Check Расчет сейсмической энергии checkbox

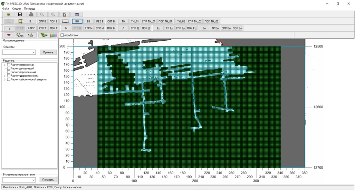point(9,80)
